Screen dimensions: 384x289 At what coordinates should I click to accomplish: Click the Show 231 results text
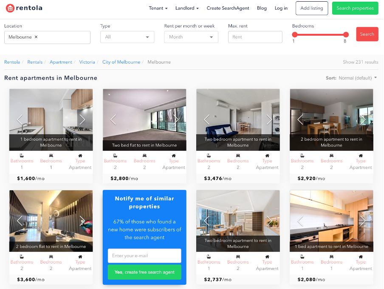coord(361,62)
